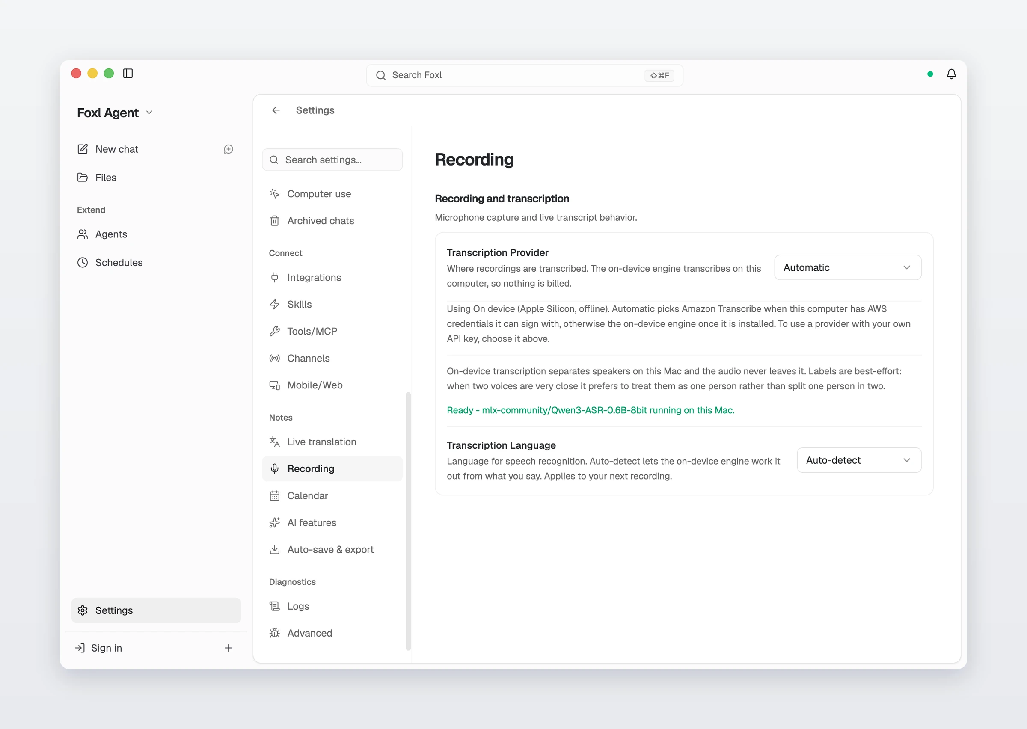
Task: Select the Recording settings item
Action: (332, 468)
